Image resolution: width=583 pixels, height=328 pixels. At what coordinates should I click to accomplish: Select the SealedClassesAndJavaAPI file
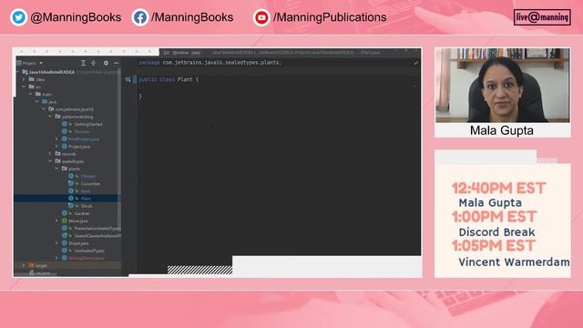[x=97, y=236]
